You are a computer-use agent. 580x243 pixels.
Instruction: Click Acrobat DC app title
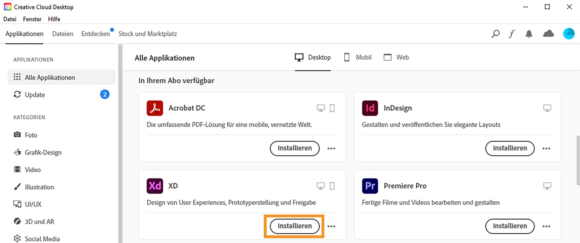coord(187,108)
